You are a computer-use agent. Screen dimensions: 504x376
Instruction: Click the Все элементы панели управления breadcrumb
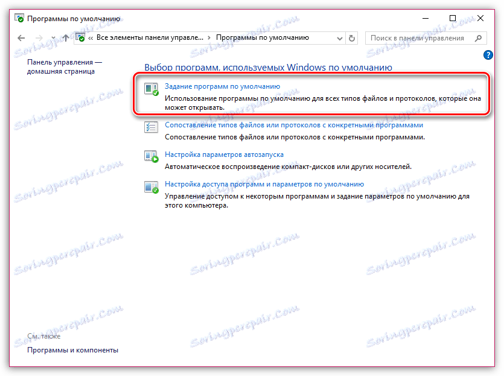click(x=150, y=37)
